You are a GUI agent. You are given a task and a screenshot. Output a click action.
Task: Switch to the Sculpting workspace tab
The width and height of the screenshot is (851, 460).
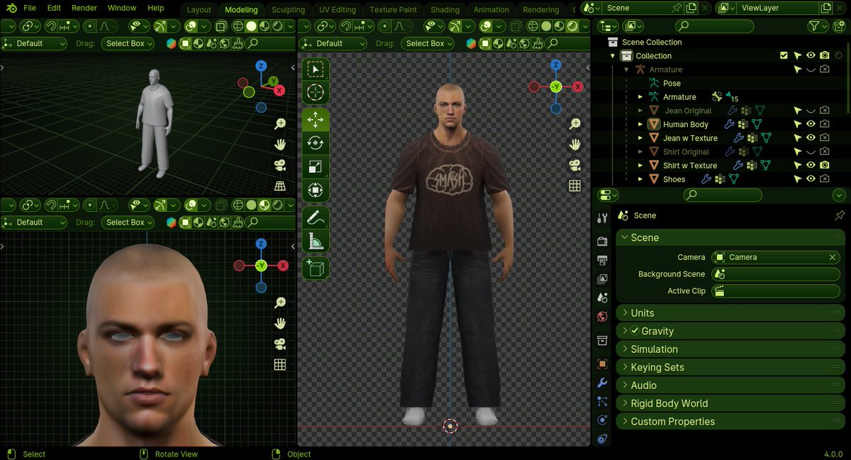(288, 9)
